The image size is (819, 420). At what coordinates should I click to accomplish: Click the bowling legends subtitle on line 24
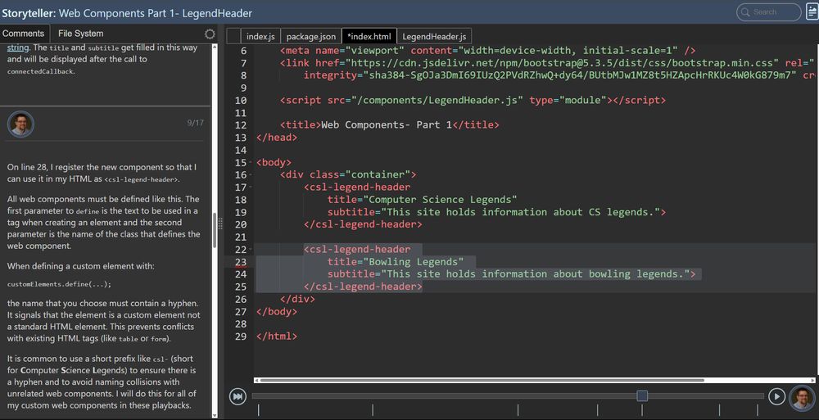click(x=511, y=274)
